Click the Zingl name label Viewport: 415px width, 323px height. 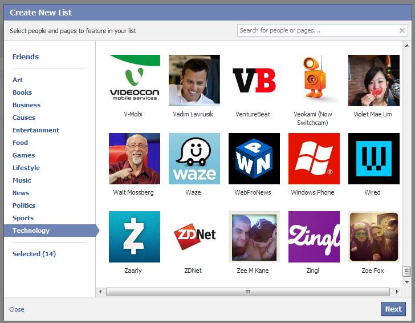coord(312,270)
